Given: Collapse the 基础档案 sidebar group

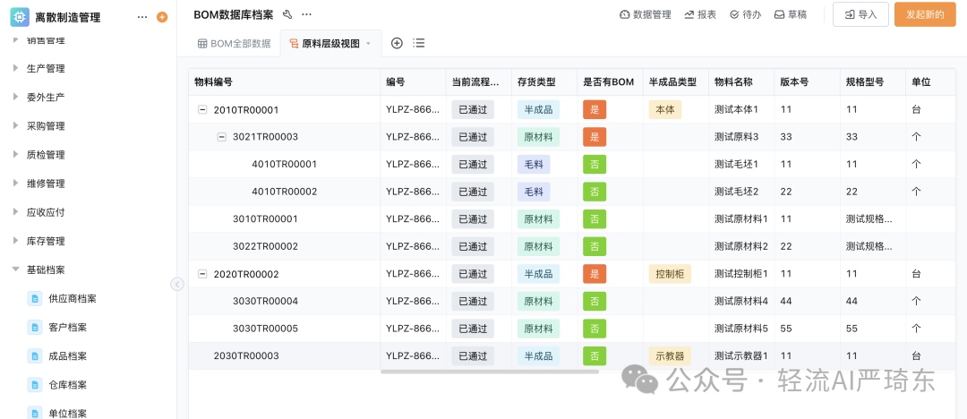Looking at the screenshot, I should 15,269.
